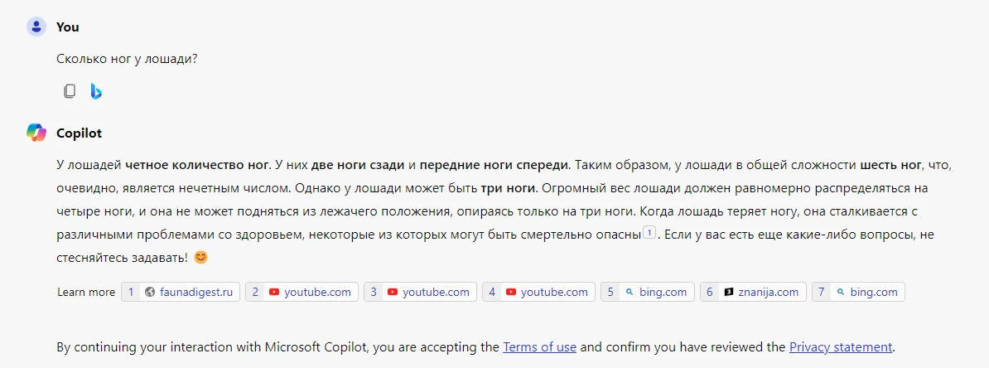This screenshot has height=368, width=989.
Task: Click the globe icon on faunadigest.ru chip
Action: (x=149, y=293)
